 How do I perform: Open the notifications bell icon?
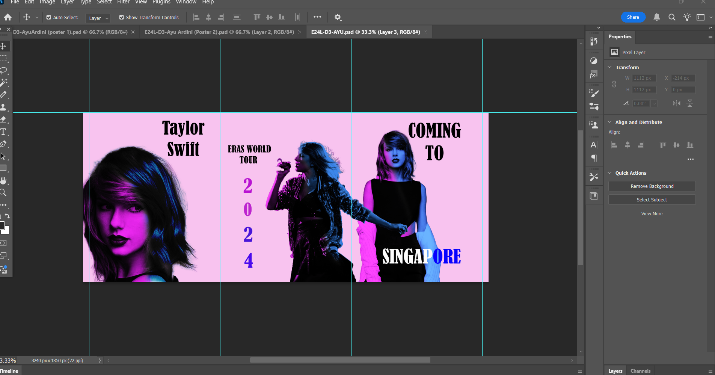pos(656,17)
